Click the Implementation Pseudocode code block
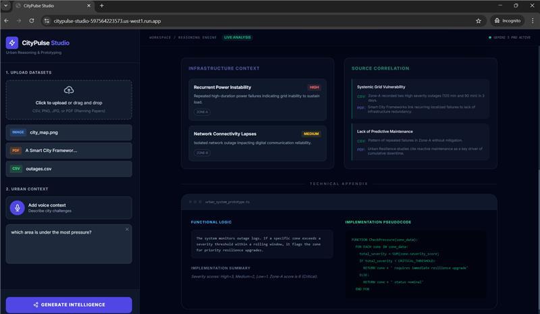This screenshot has width=540, height=314. [x=416, y=264]
